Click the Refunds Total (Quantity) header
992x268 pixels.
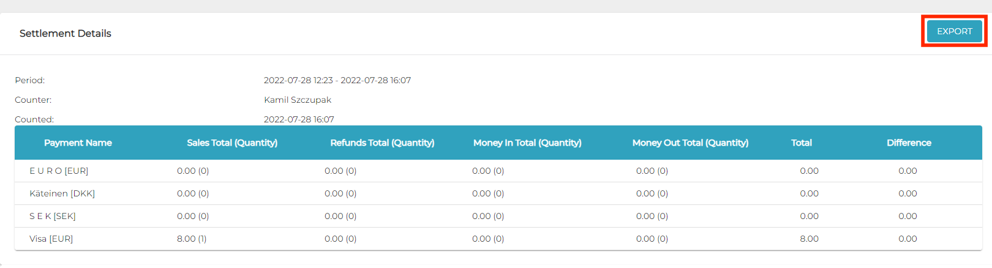point(382,143)
